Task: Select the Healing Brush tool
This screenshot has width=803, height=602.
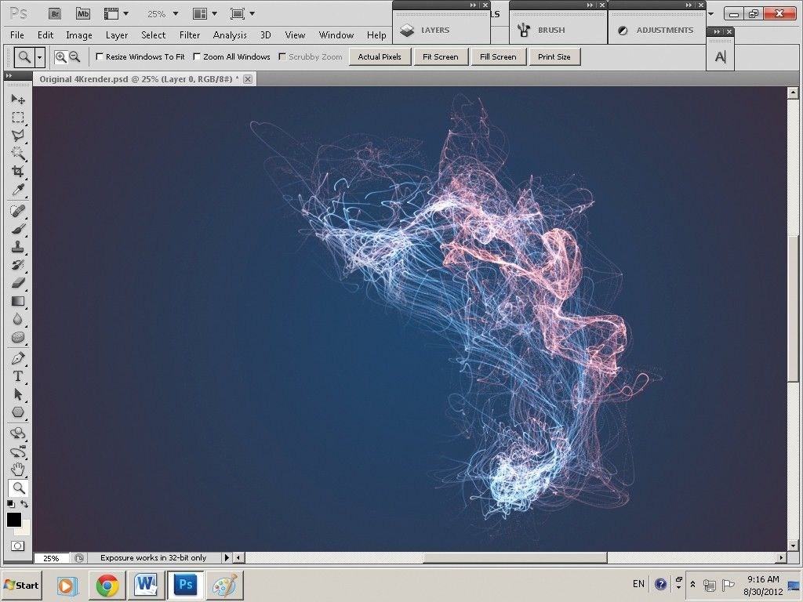Action: (x=18, y=210)
